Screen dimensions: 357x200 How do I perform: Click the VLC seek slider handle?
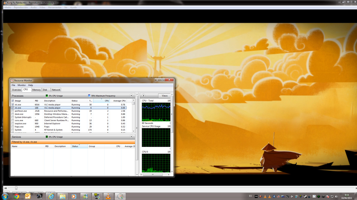[16, 188]
